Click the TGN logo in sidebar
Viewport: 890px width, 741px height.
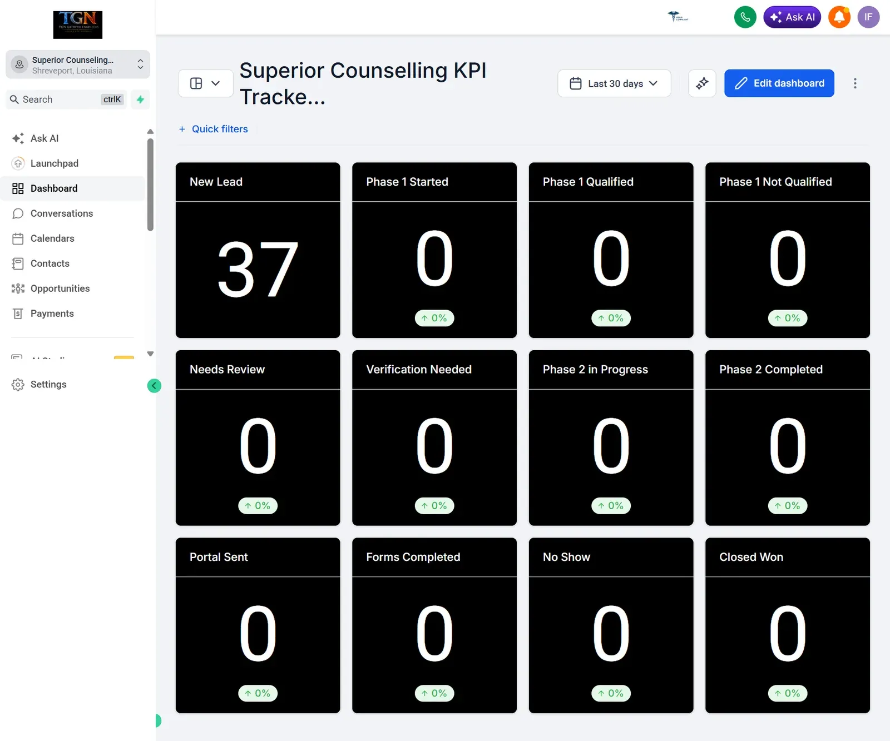[x=78, y=25]
